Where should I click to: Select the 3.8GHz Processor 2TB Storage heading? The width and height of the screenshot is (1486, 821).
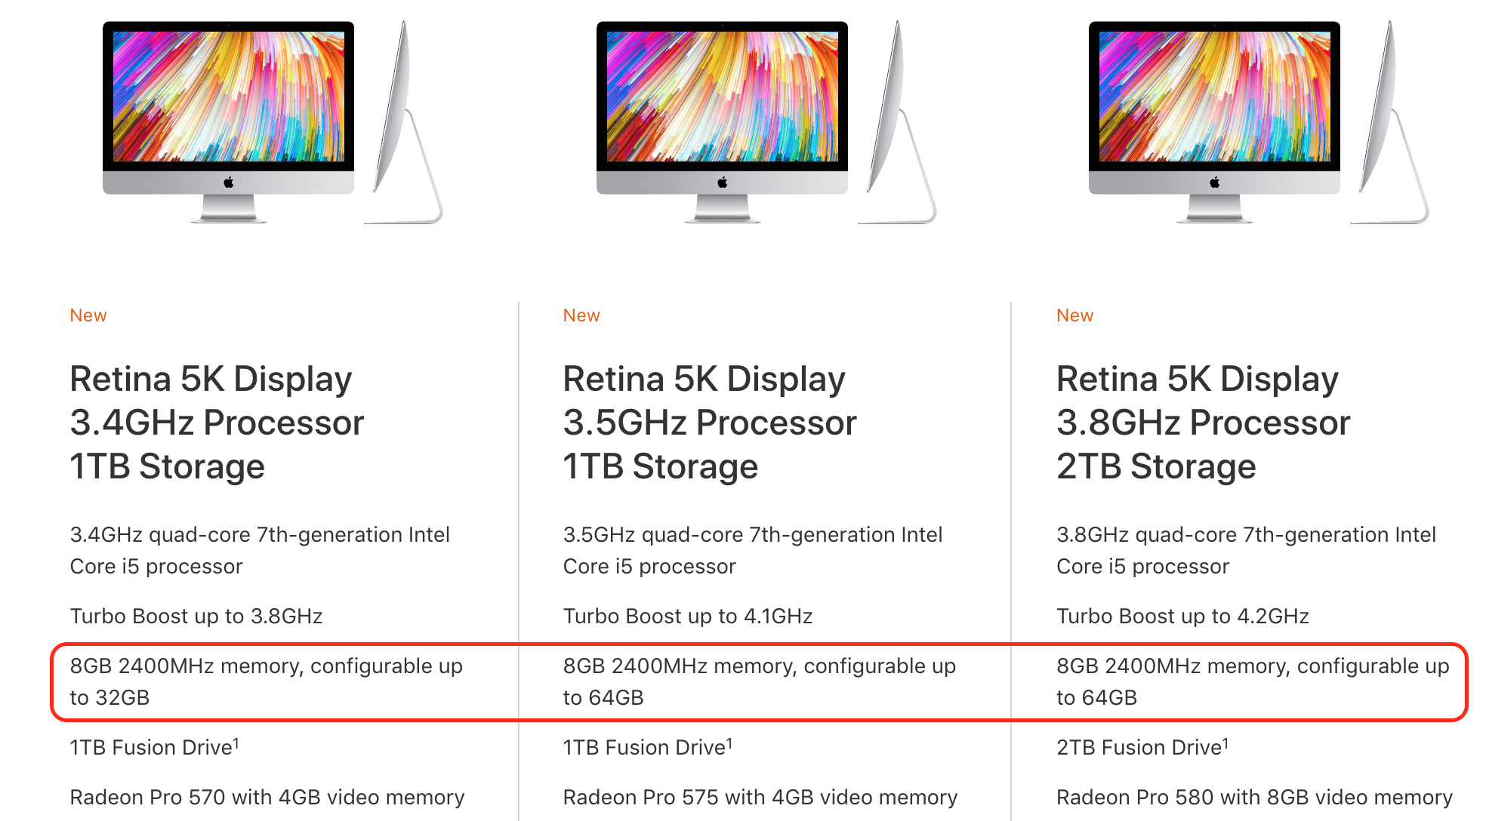(x=1204, y=423)
